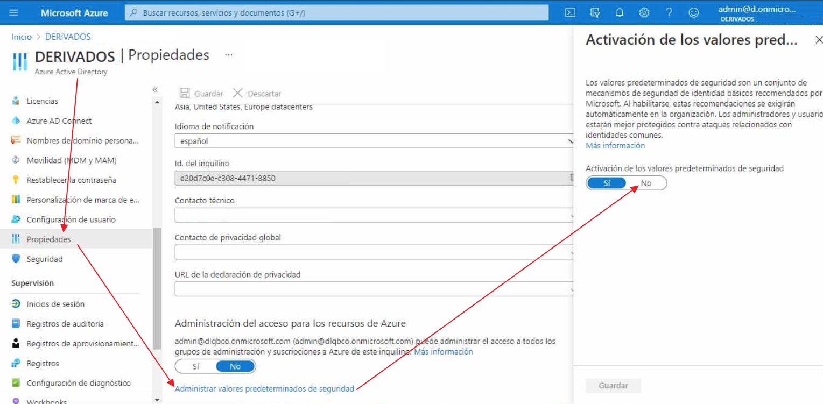
Task: Close the Activación de los valores panel
Action: 818,40
